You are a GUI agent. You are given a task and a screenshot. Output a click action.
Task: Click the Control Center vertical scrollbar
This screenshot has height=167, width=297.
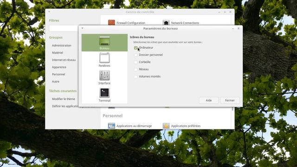[x=233, y=109]
